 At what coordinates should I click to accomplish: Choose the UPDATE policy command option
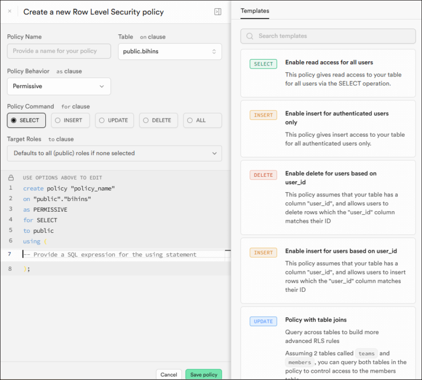114,120
